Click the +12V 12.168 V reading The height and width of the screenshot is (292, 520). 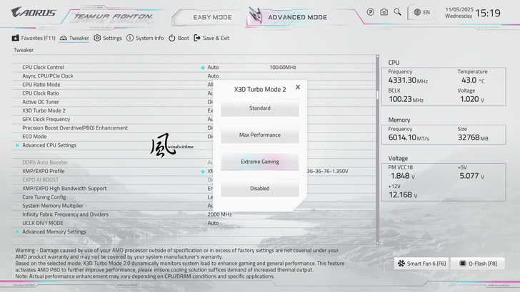[403, 194]
